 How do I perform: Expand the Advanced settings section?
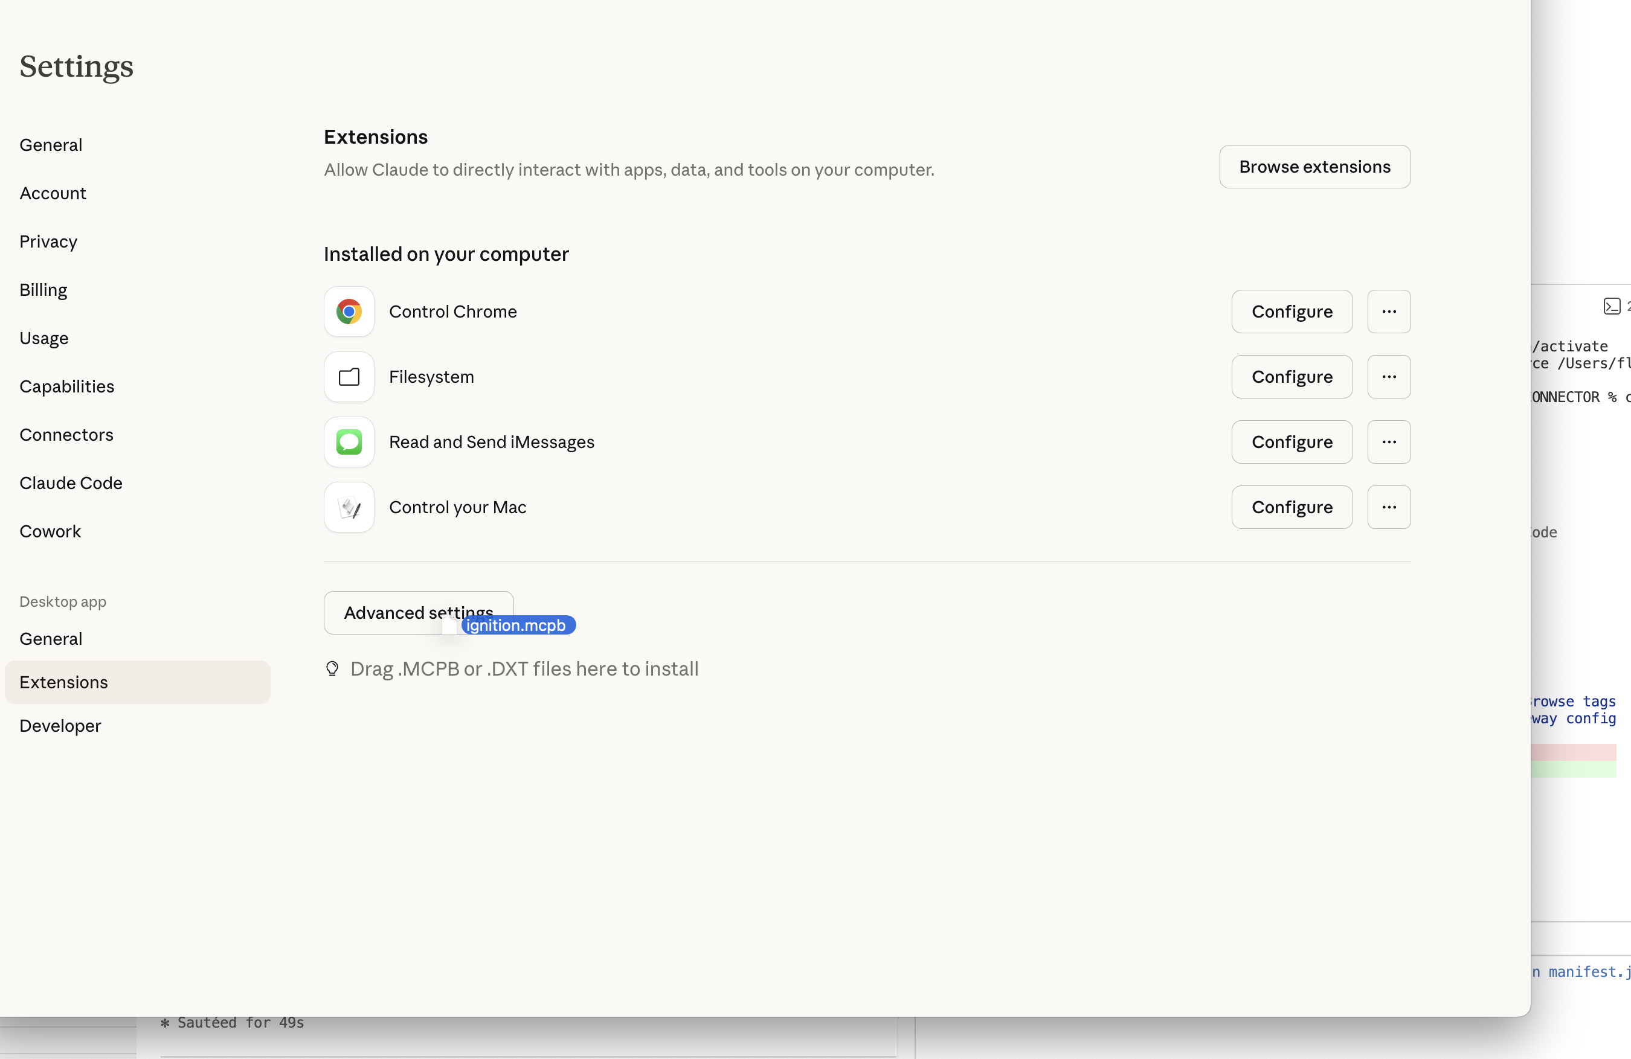(418, 612)
